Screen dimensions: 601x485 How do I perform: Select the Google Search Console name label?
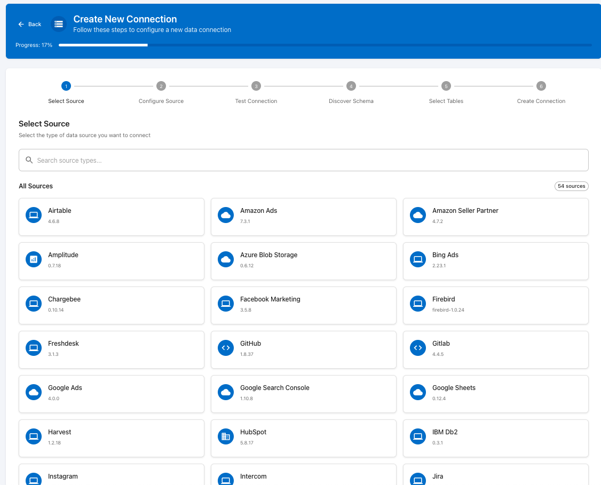point(275,388)
